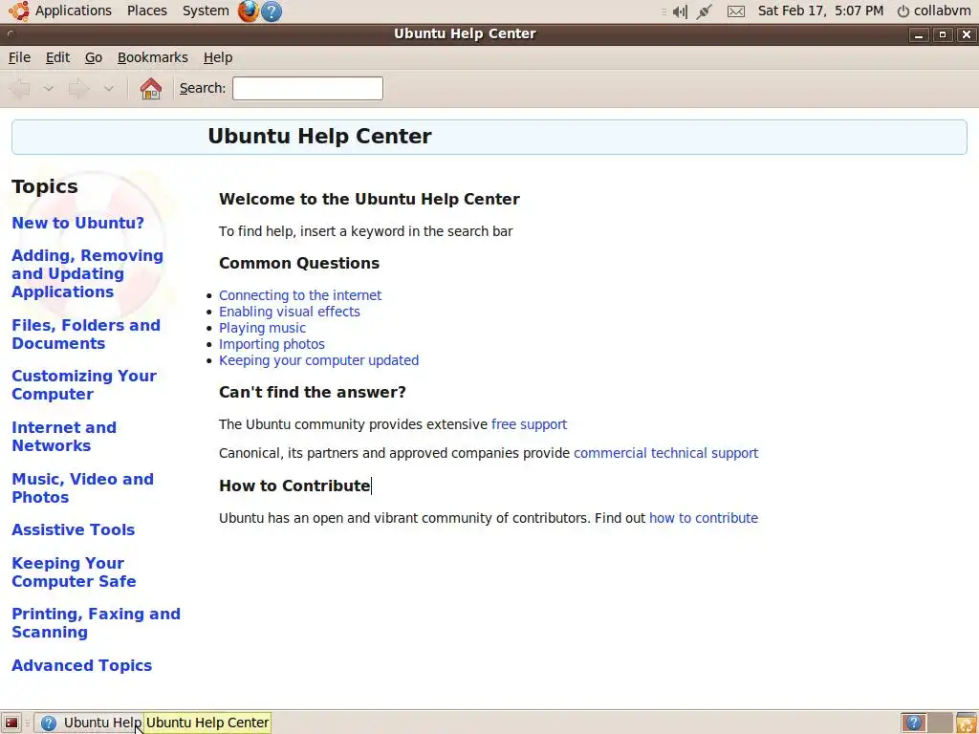Viewport: 979px width, 734px height.
Task: Switch to the empty grey workspace in bottom panel
Action: 941,723
